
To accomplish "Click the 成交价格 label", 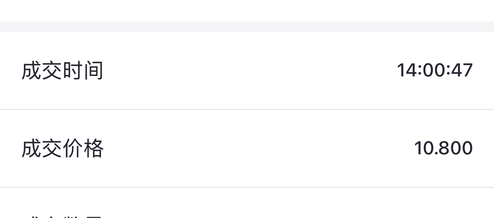I will click(x=62, y=148).
